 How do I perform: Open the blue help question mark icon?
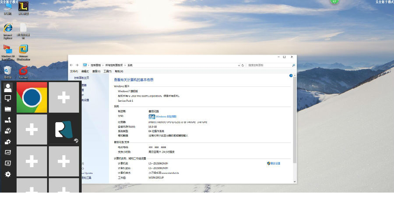(291, 76)
